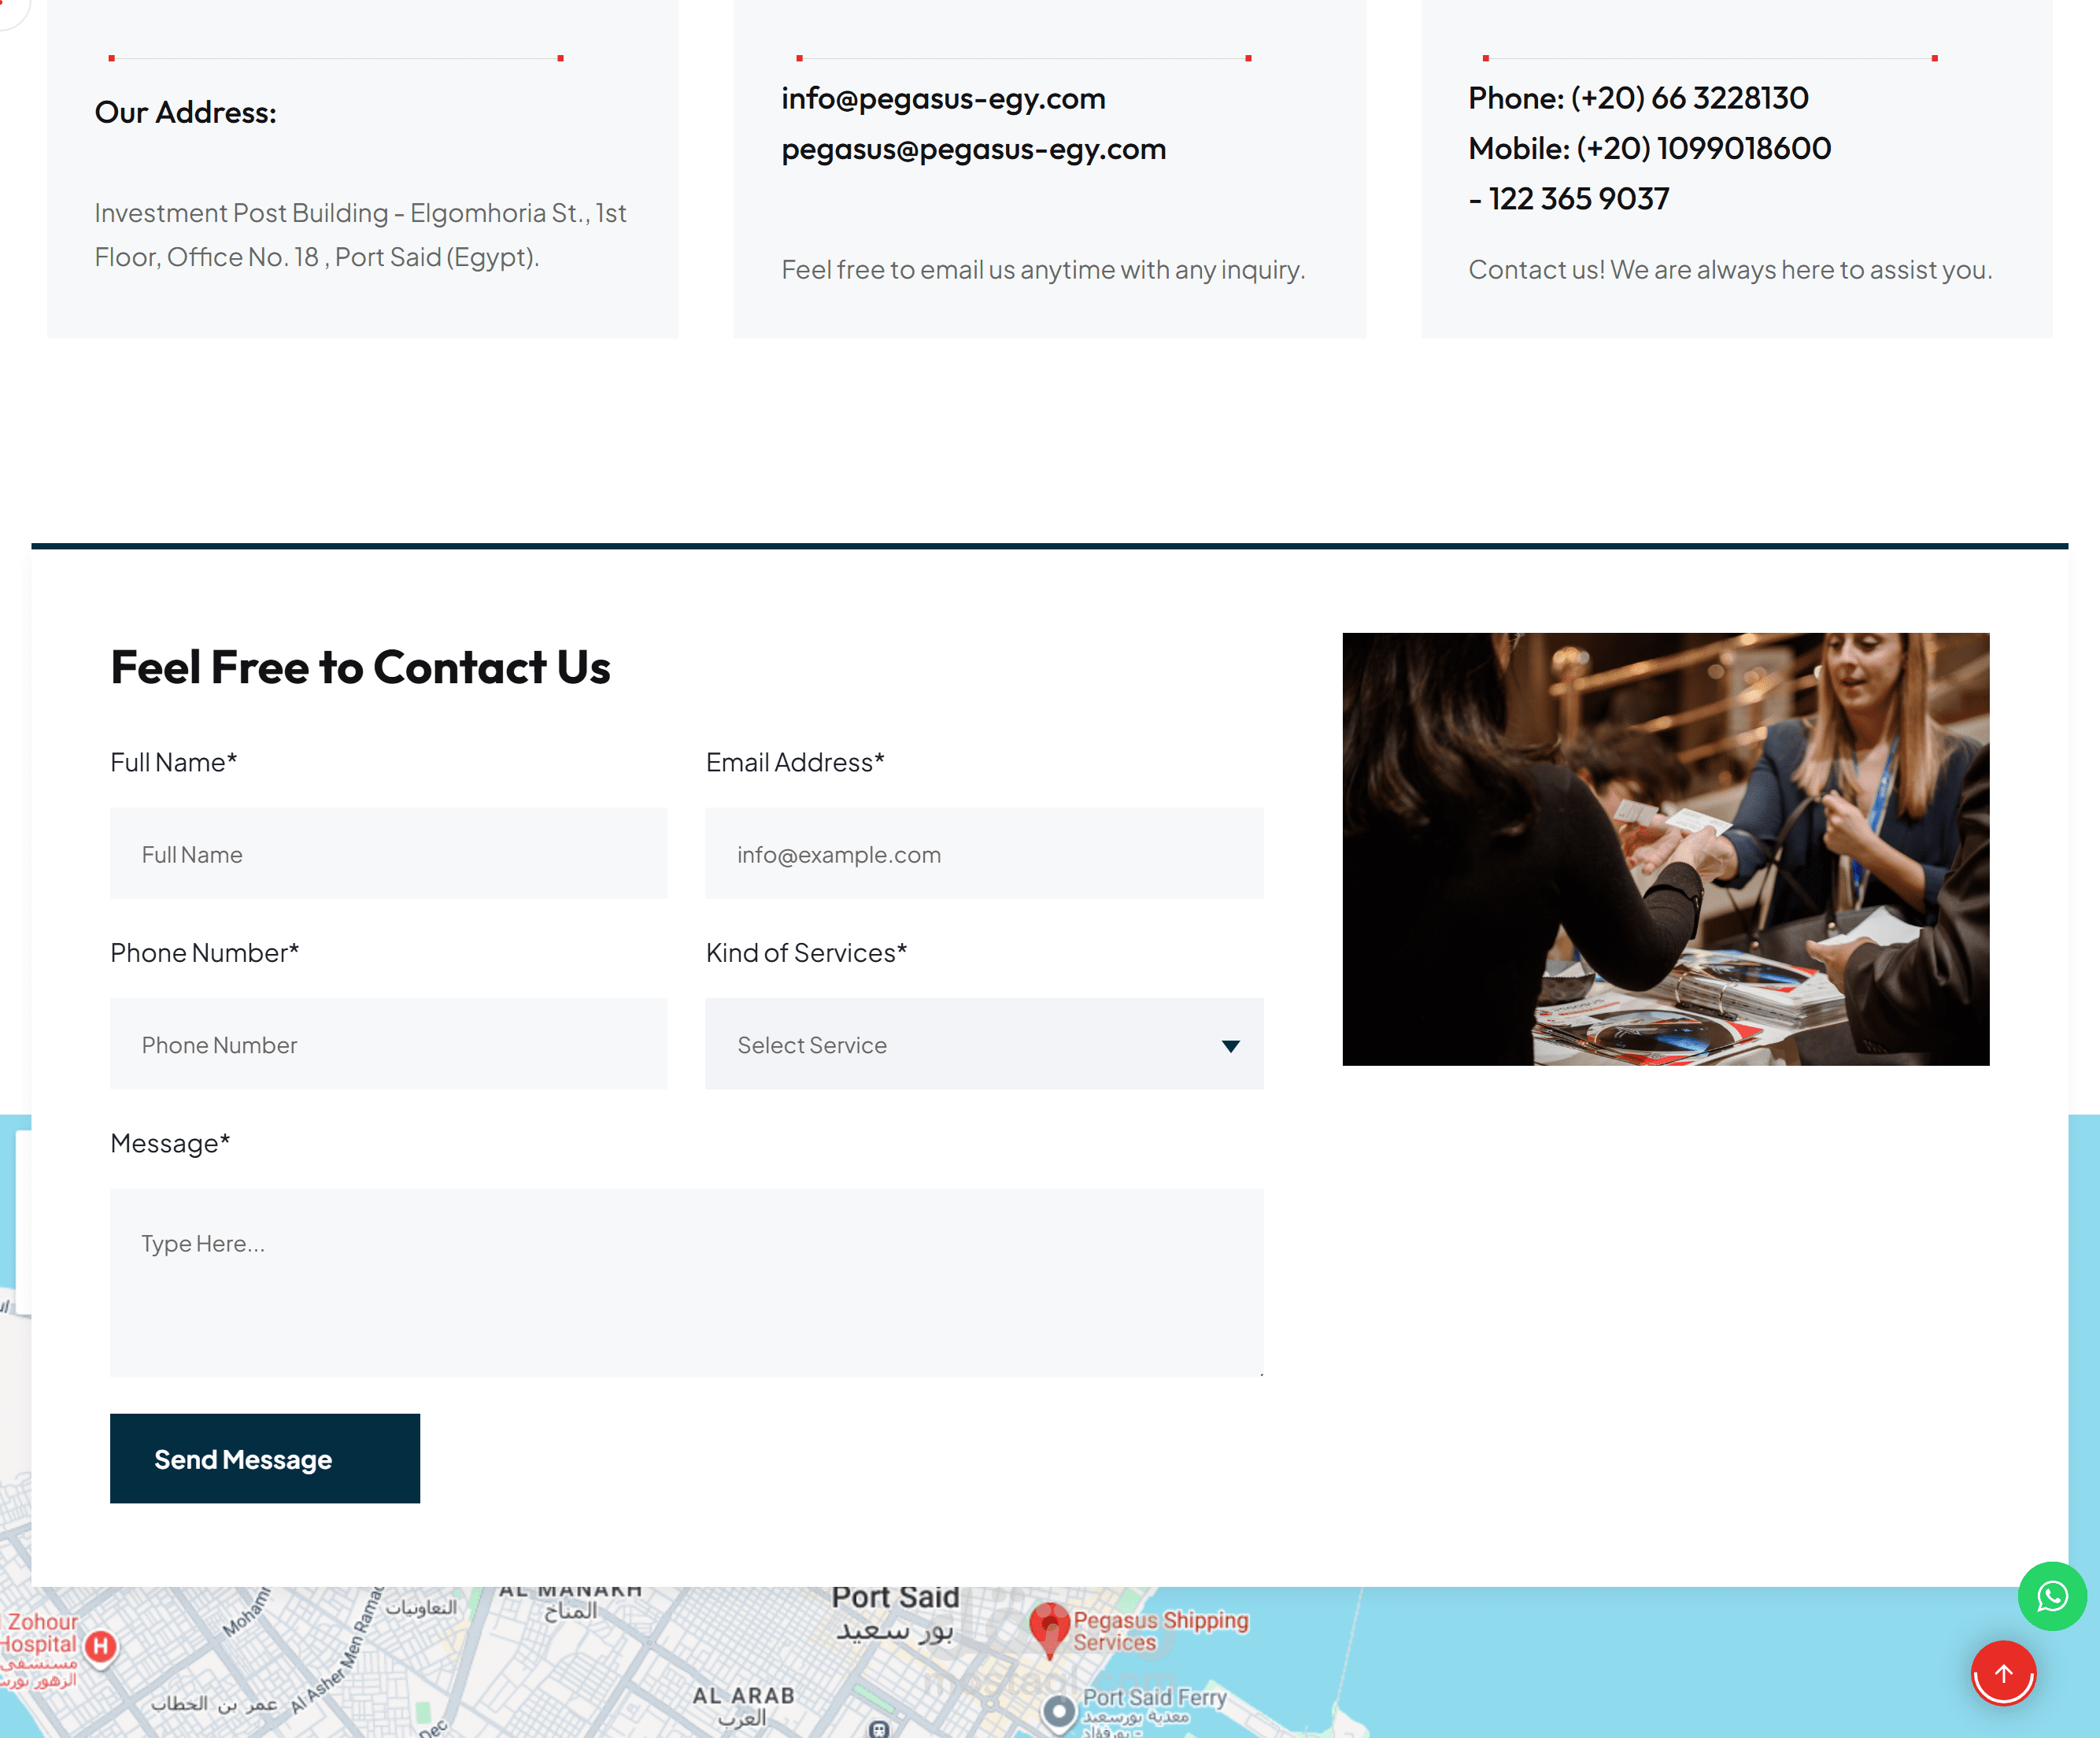Click the (+20) 1099018600 mobile number
2100x1738 pixels.
(x=1703, y=148)
